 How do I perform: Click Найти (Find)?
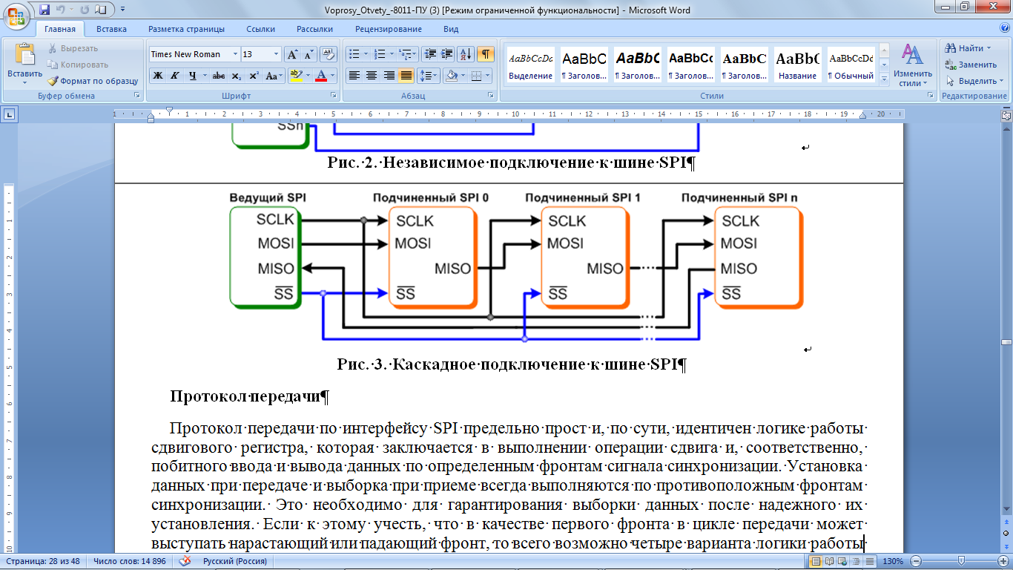tap(969, 48)
